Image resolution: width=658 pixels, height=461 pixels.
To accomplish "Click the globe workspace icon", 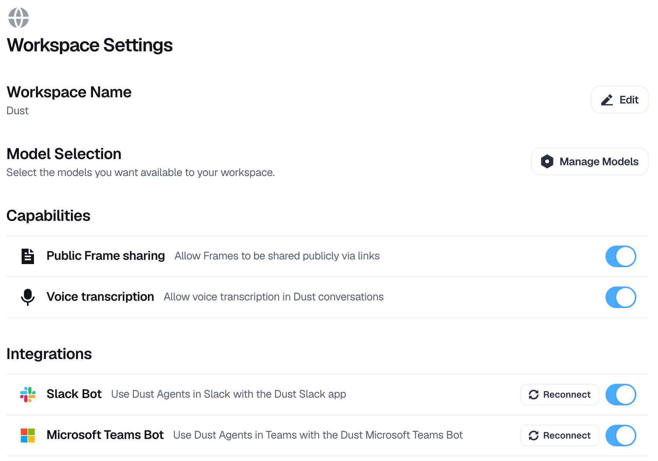I will (x=19, y=18).
